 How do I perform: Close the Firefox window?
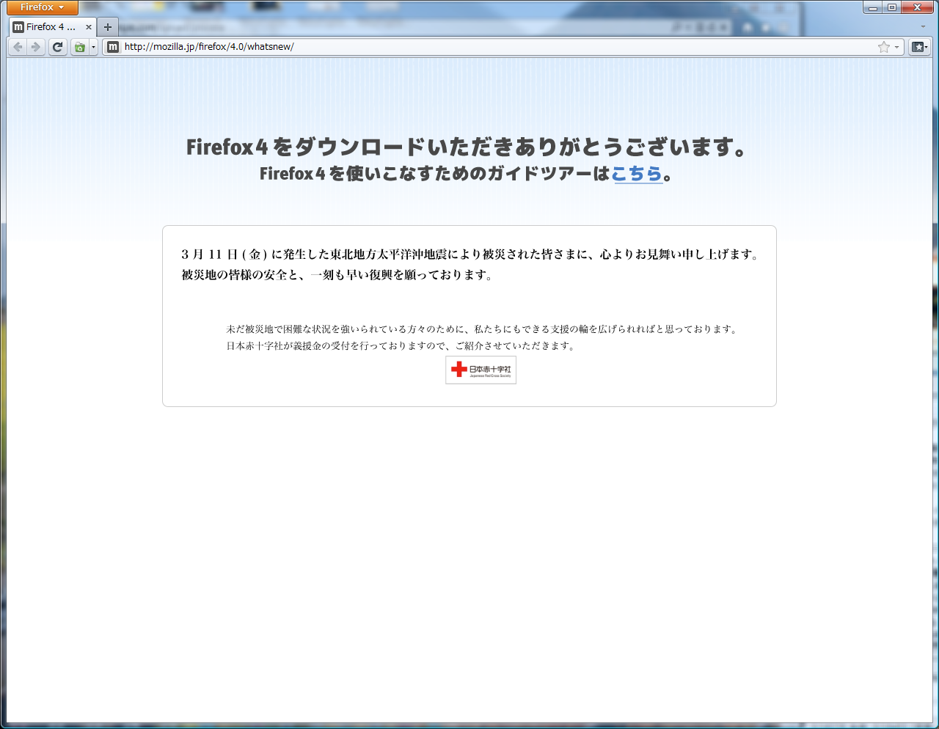pos(918,7)
